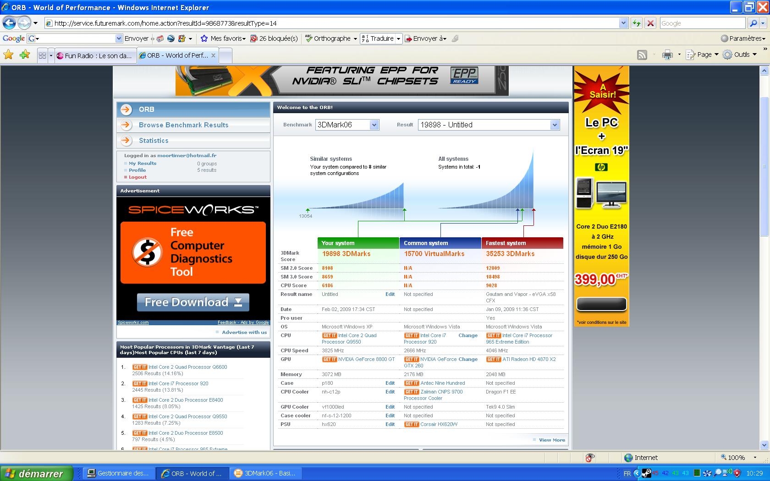Viewport: 770px width, 481px height.
Task: Open the Benchmark 3DMark06 dropdown
Action: pos(374,125)
